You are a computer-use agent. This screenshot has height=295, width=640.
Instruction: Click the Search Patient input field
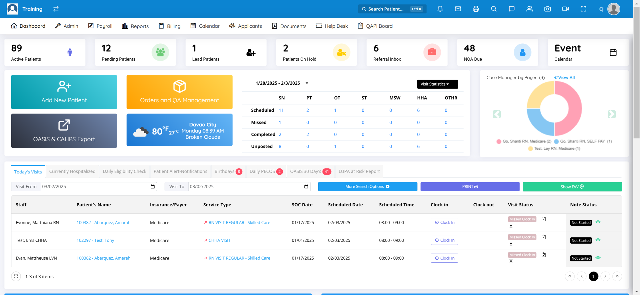coord(386,9)
